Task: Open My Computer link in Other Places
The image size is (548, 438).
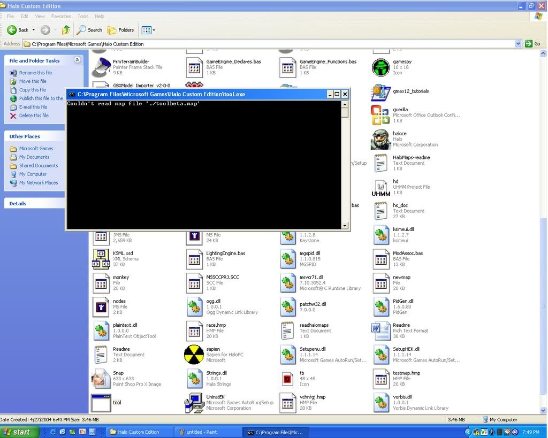Action: pos(33,174)
